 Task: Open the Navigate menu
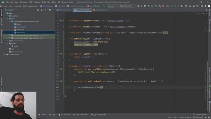tap(23, 2)
